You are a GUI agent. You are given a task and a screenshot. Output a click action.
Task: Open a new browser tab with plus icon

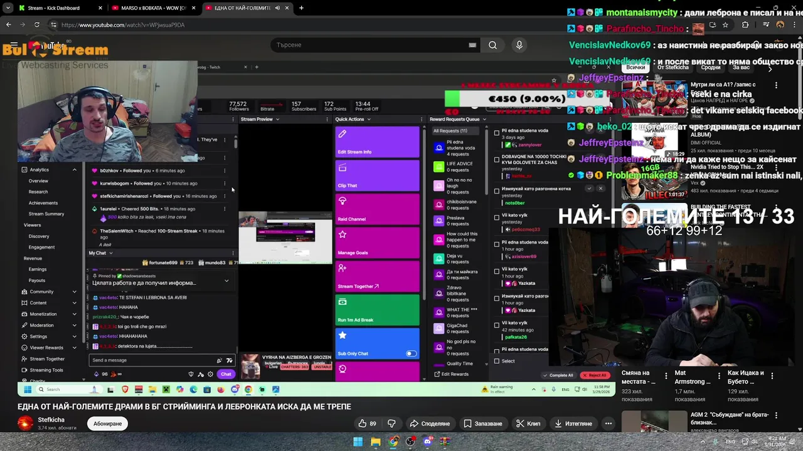pos(301,8)
